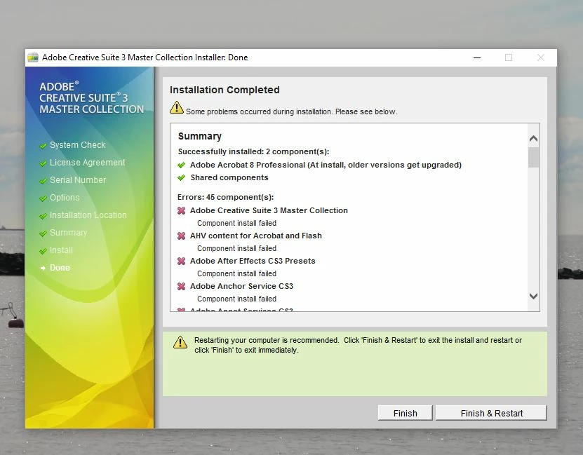Close the installer window

click(x=541, y=57)
